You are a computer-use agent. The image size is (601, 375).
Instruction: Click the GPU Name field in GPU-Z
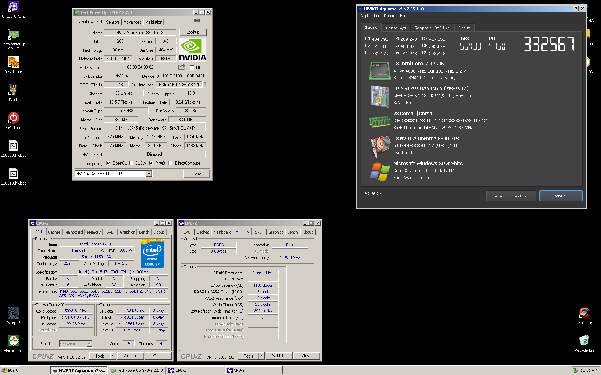140,32
